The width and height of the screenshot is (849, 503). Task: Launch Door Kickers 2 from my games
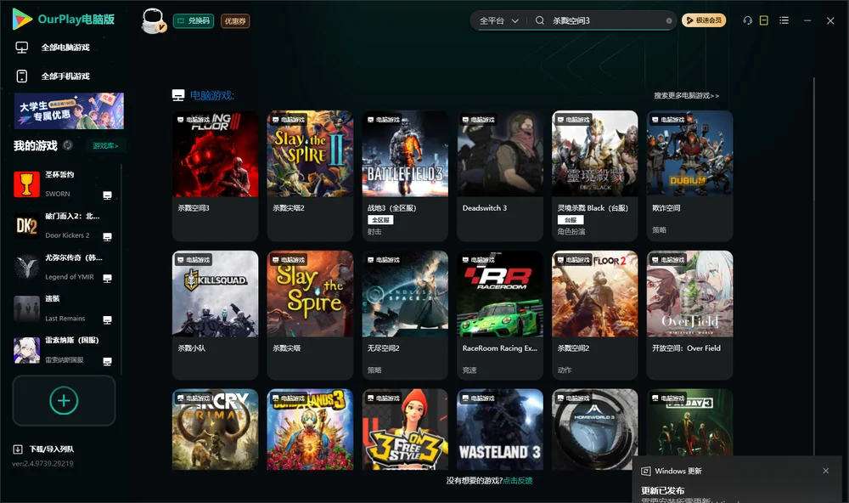tap(64, 225)
